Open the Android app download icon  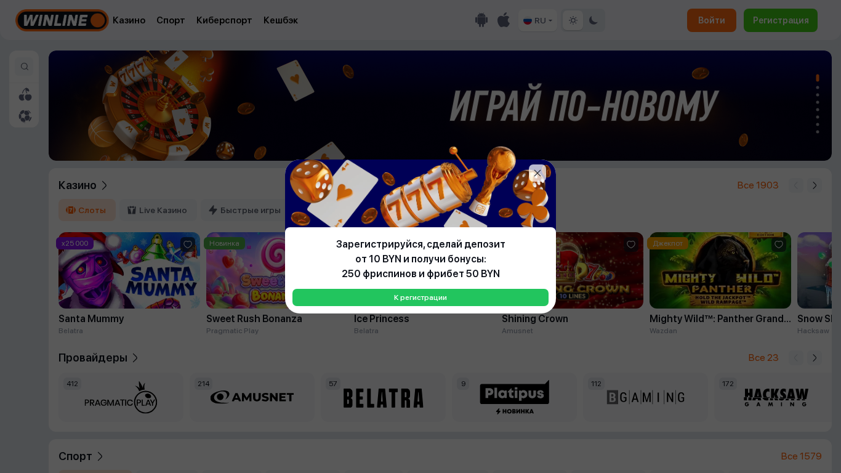[481, 20]
